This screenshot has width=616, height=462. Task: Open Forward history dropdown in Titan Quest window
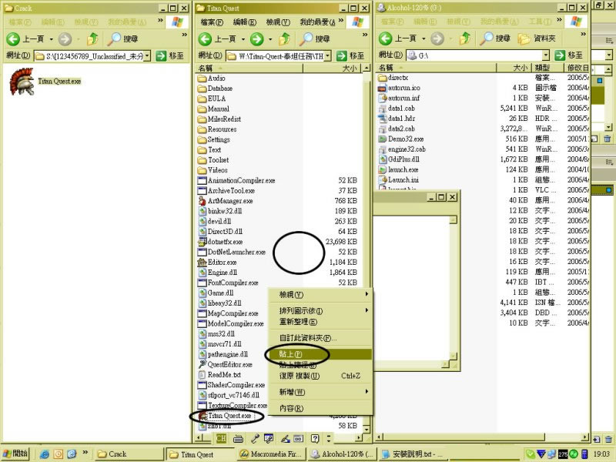pyautogui.click(x=270, y=39)
